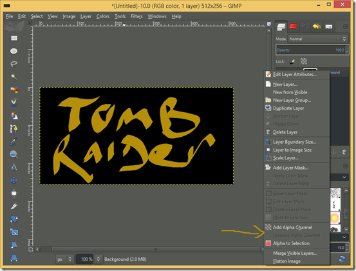
Task: Select the Scissors Select tool
Action: coord(14,103)
